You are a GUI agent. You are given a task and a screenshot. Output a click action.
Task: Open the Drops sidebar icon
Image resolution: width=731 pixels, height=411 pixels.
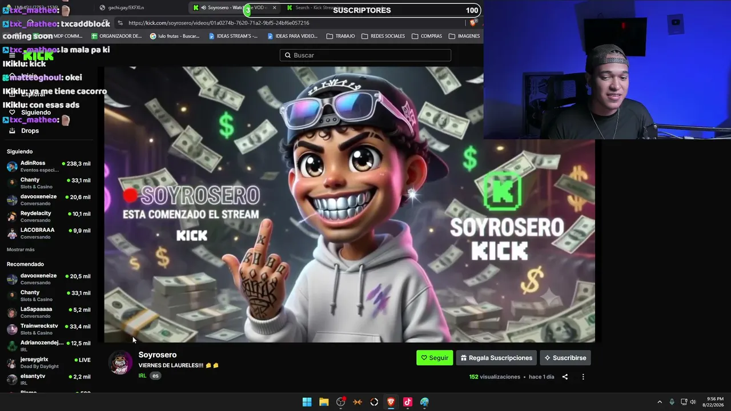[x=12, y=131]
